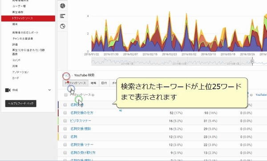Open 評価 in the sidebar

[x=15, y=44]
